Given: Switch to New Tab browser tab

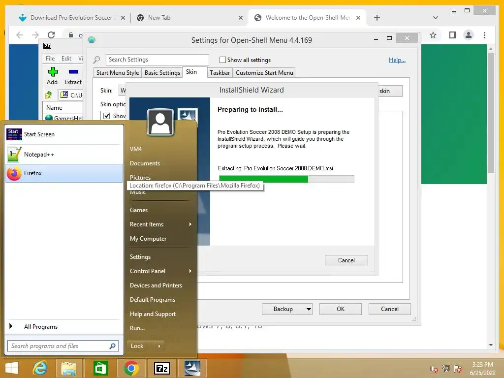Looking at the screenshot, I should click(189, 18).
